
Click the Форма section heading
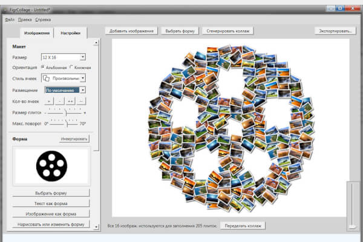(20, 139)
